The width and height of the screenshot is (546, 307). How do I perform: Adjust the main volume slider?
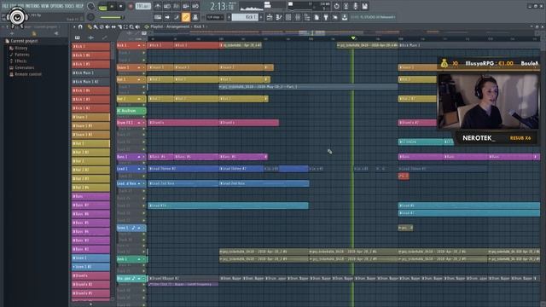pyautogui.click(x=112, y=17)
